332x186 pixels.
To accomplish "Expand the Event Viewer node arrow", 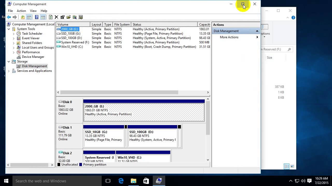I will [x=14, y=38].
